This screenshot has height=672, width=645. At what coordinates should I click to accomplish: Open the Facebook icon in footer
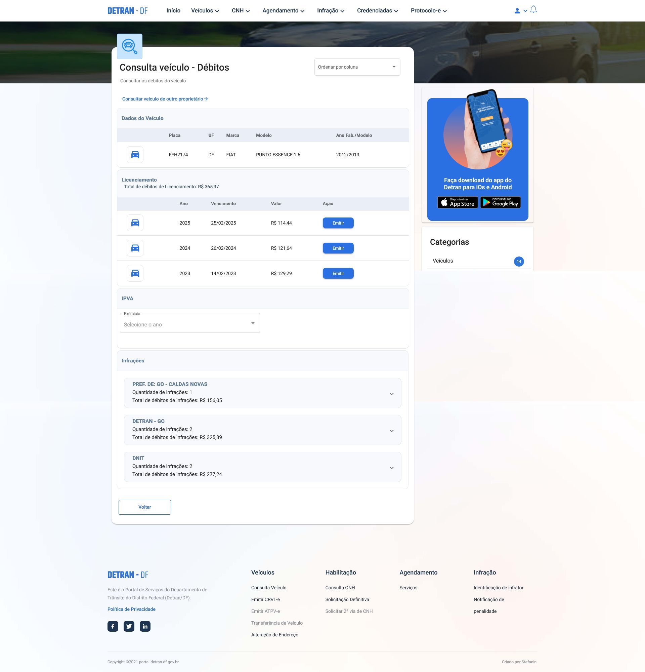[x=113, y=626]
